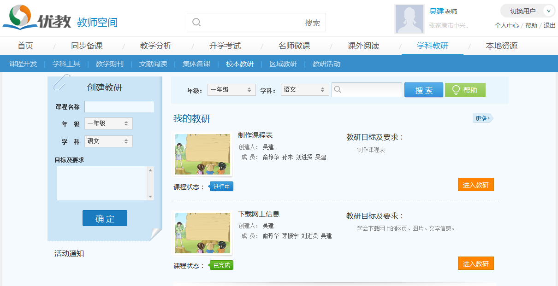Open the 年级 dropdown in filter bar

[x=232, y=90]
